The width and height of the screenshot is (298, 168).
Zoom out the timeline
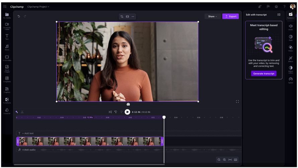click(x=219, y=160)
